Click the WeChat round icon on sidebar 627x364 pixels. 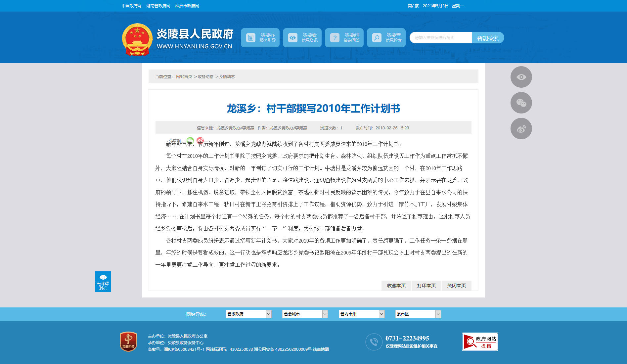(521, 103)
